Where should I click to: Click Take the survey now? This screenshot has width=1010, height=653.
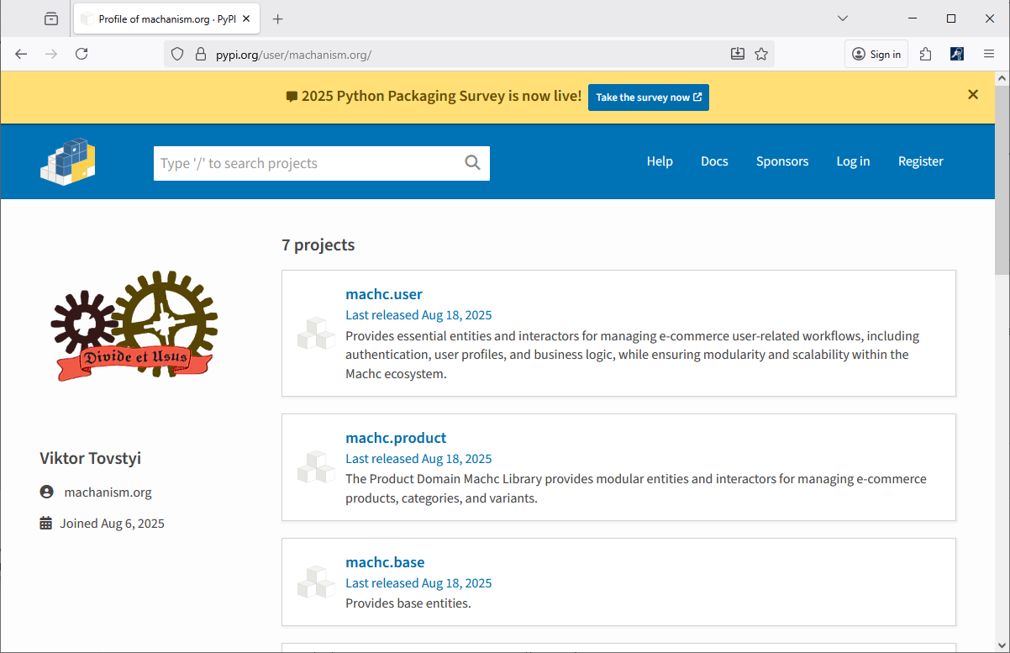coord(648,97)
